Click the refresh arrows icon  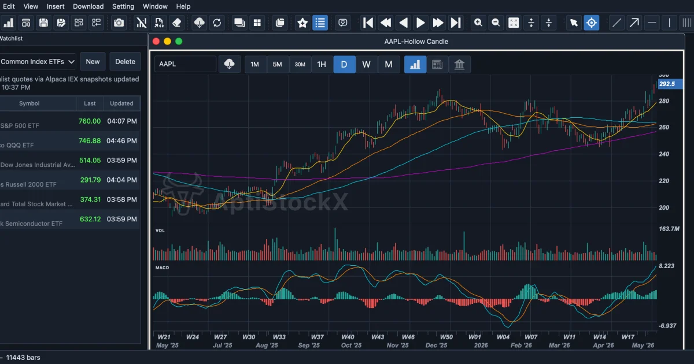pyautogui.click(x=217, y=23)
